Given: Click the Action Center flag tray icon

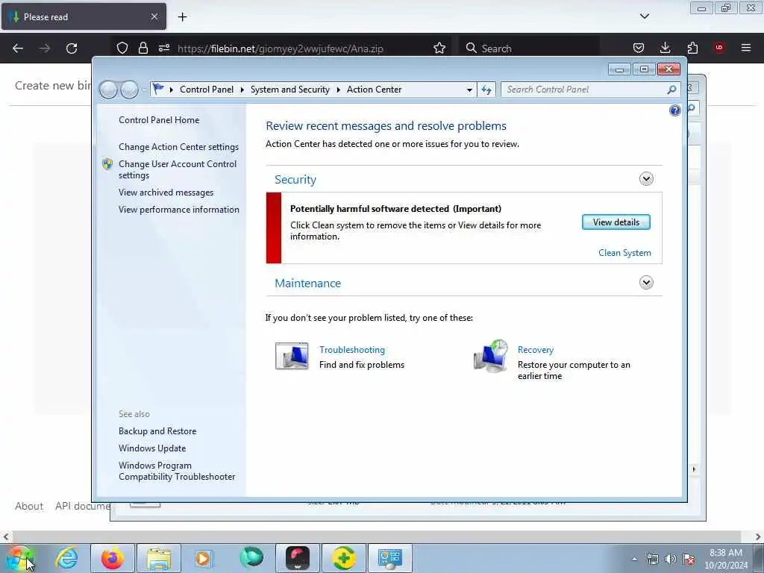Looking at the screenshot, I should [689, 559].
